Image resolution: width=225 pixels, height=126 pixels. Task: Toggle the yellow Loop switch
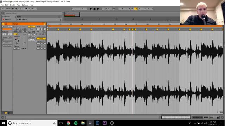[x=136, y=9]
